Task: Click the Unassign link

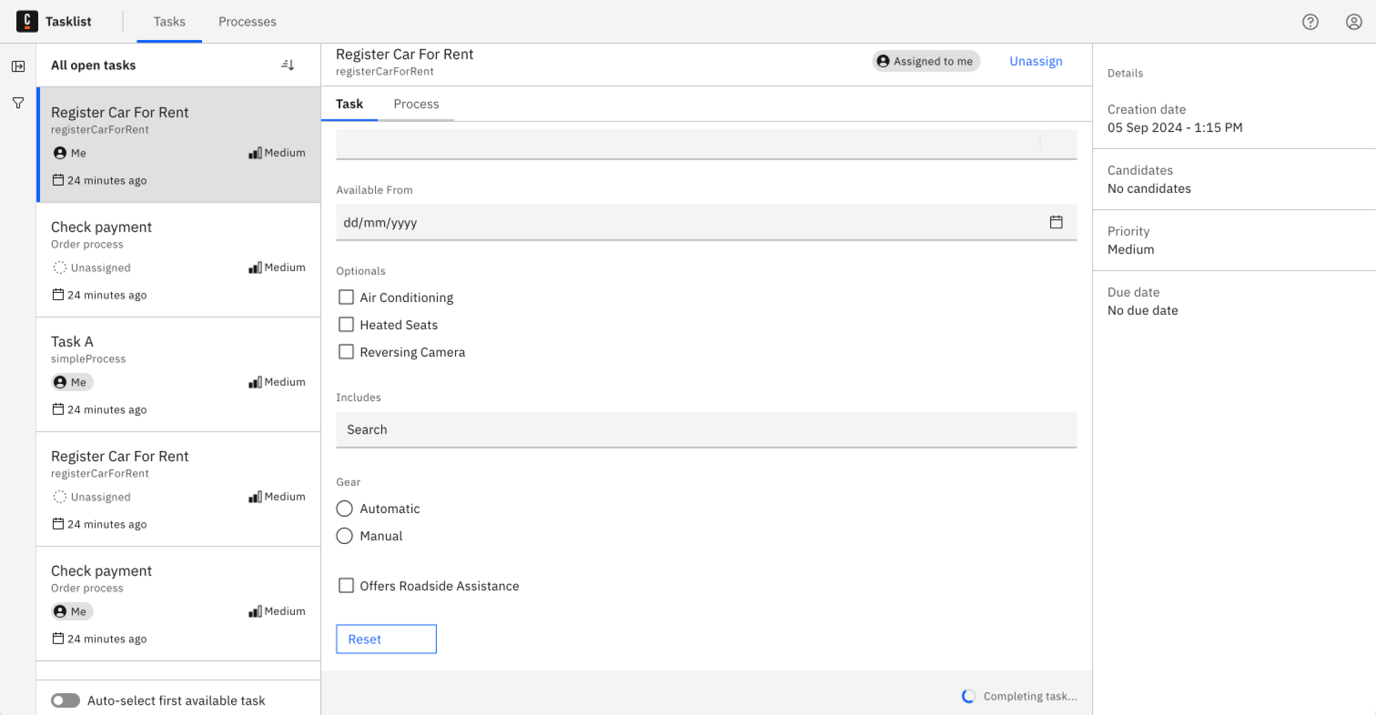Action: tap(1036, 61)
